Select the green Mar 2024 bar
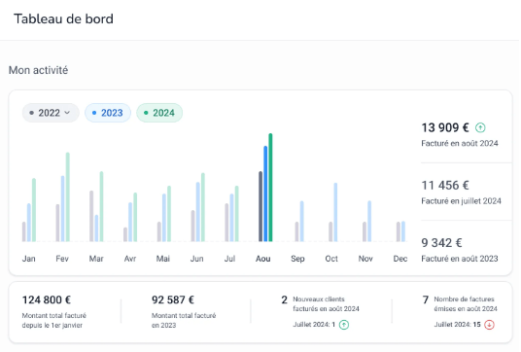Viewport: 521px width, 352px height. (101, 206)
